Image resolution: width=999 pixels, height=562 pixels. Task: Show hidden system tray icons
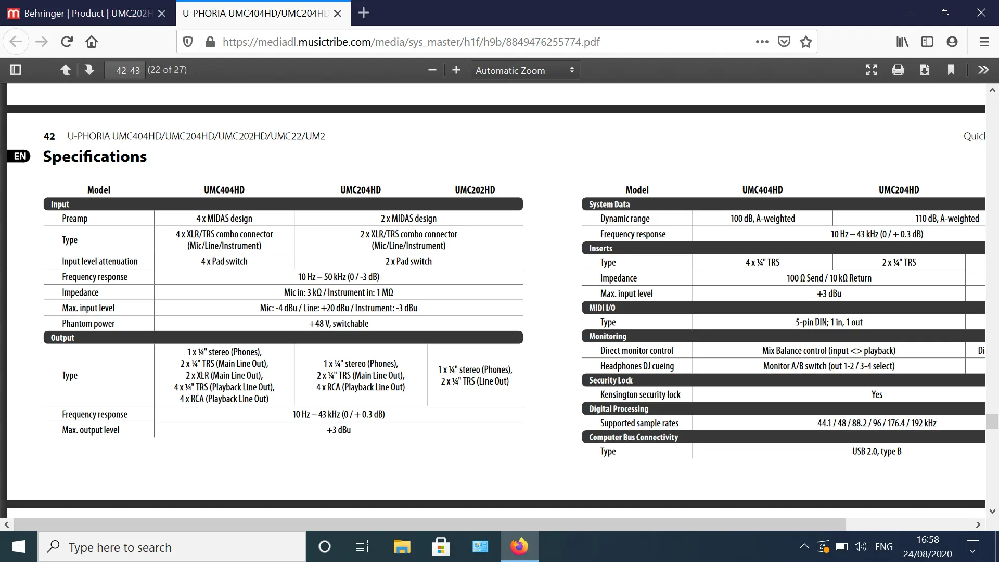coord(804,546)
